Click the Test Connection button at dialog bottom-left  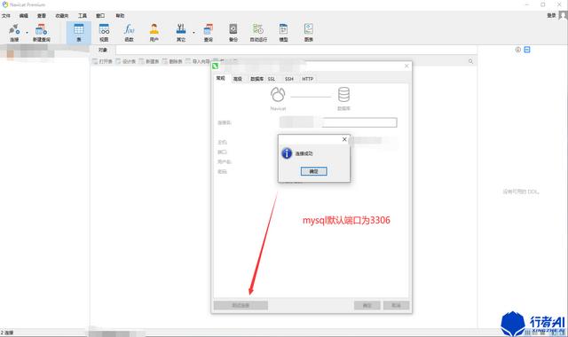click(241, 305)
